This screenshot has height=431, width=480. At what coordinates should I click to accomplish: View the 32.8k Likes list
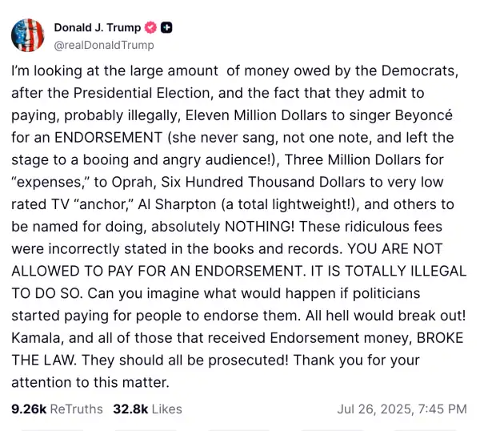[x=149, y=409]
